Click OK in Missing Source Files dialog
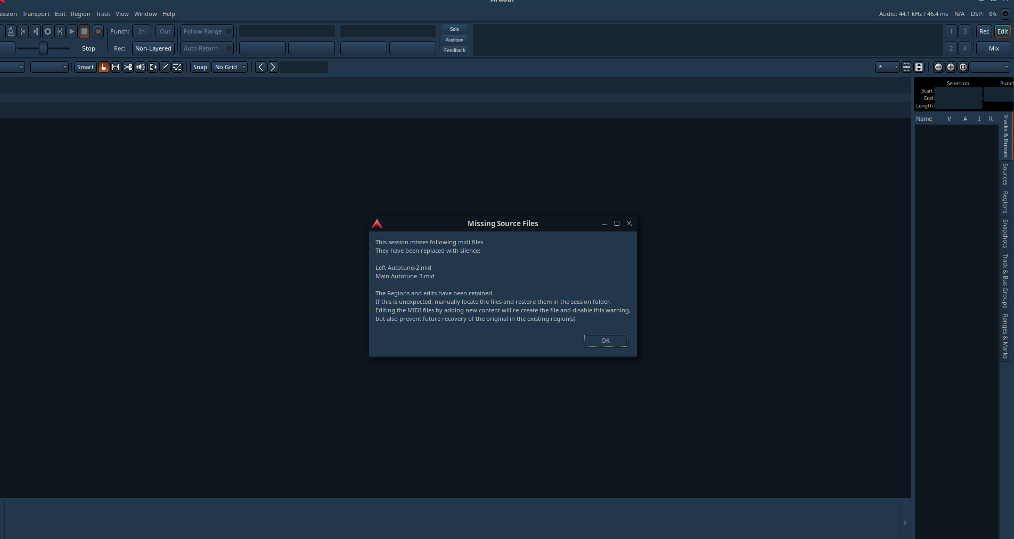This screenshot has width=1014, height=539. pos(606,341)
